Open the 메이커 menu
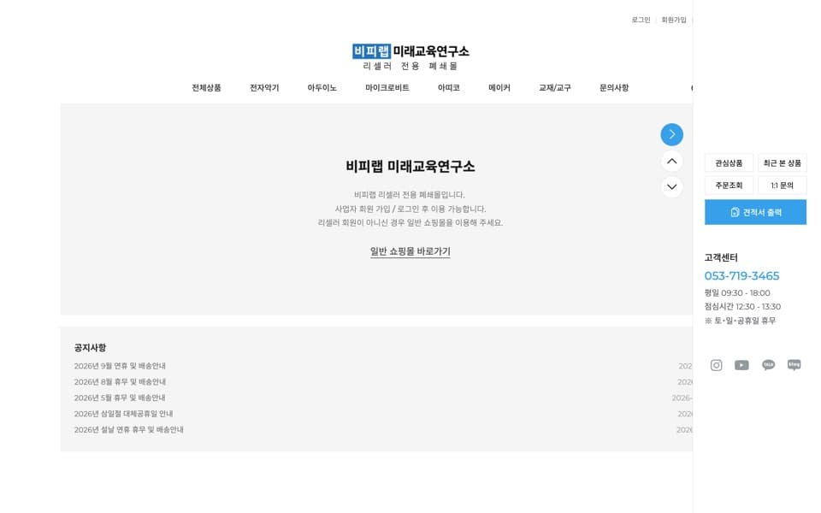Screen dimensions: 821x513 (x=499, y=88)
